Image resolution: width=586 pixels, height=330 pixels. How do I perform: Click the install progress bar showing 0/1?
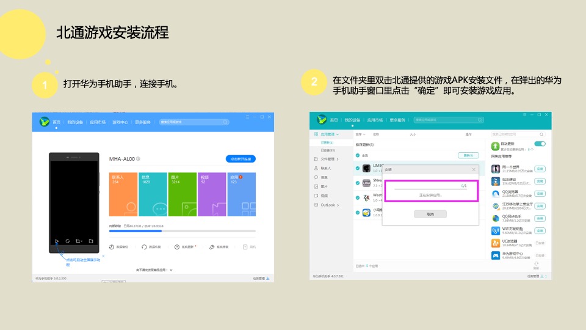click(430, 189)
